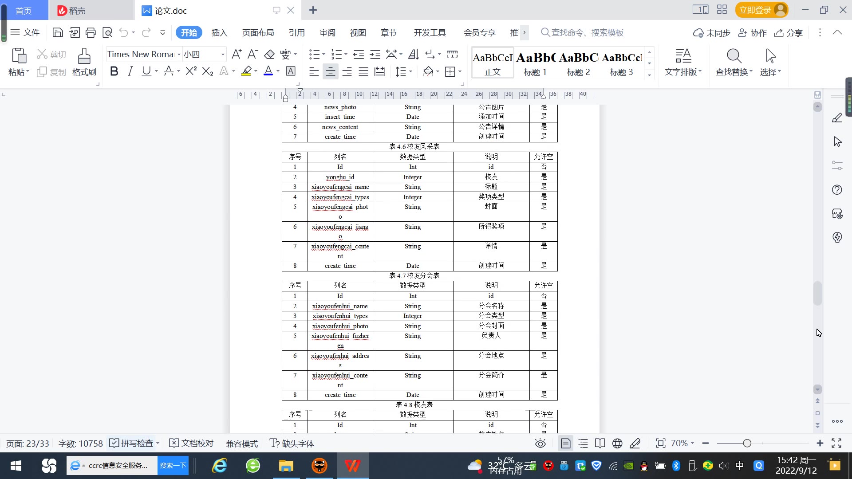The image size is (852, 479).
Task: Switch to 页面布局 ribbon tab
Action: (258, 32)
